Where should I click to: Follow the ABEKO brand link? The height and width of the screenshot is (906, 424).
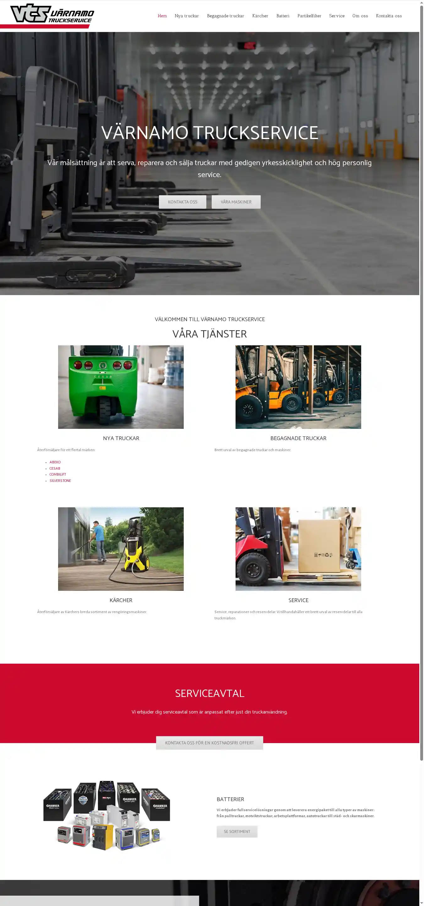click(x=55, y=462)
